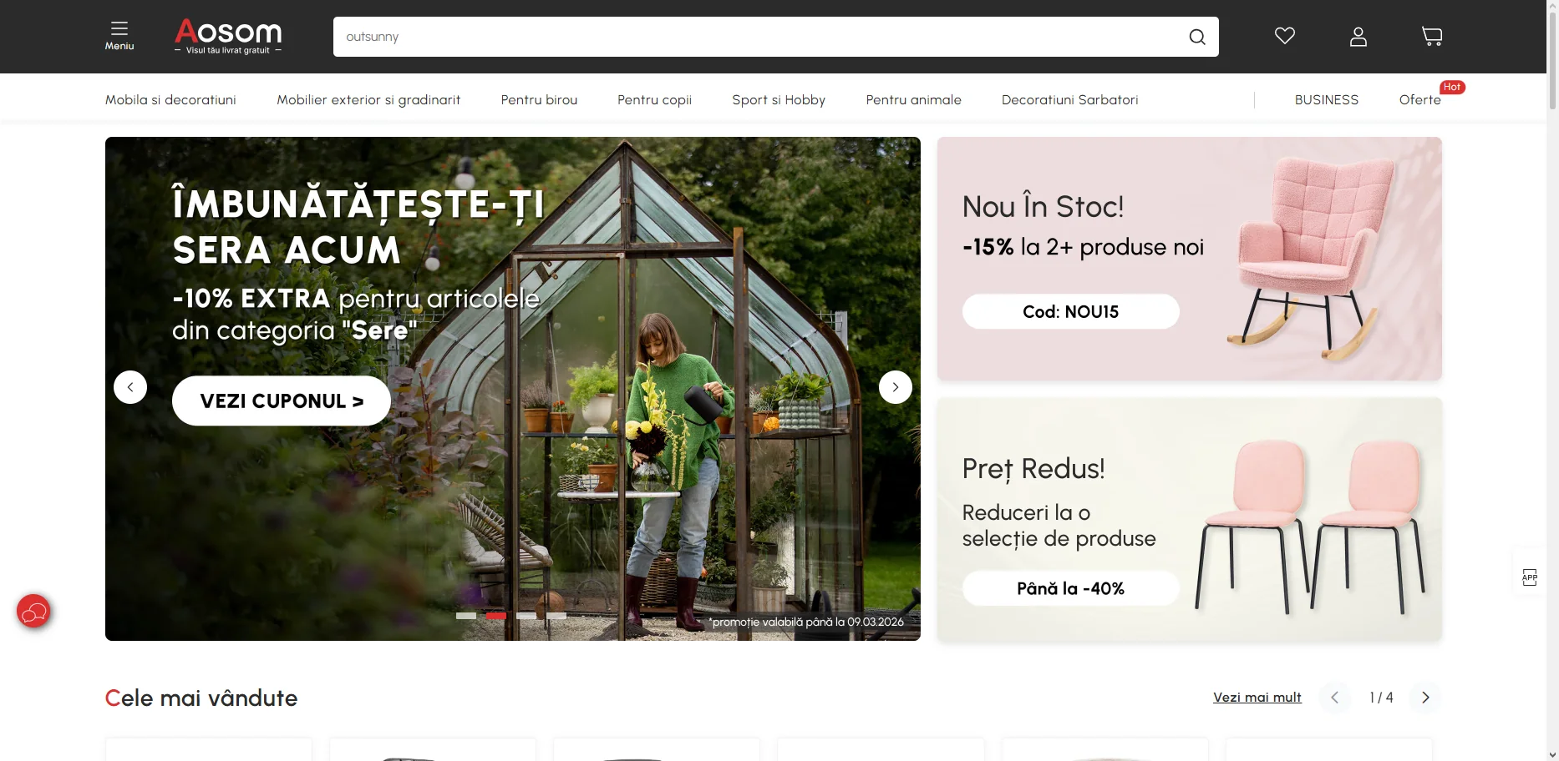Viewport: 1559px width, 761px height.
Task: Go to next banner slide arrow
Action: [895, 387]
